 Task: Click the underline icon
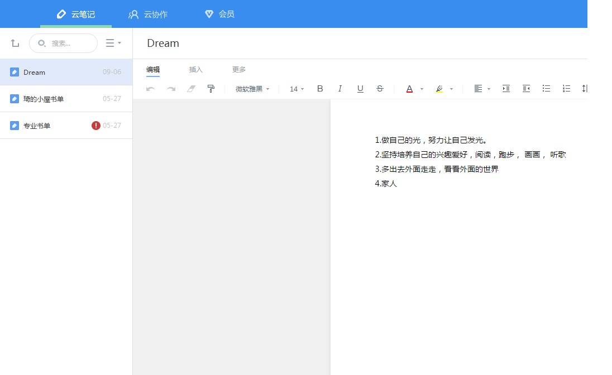[360, 88]
